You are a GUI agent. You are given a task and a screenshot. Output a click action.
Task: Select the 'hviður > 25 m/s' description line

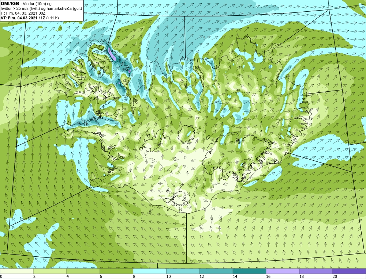point(42,8)
